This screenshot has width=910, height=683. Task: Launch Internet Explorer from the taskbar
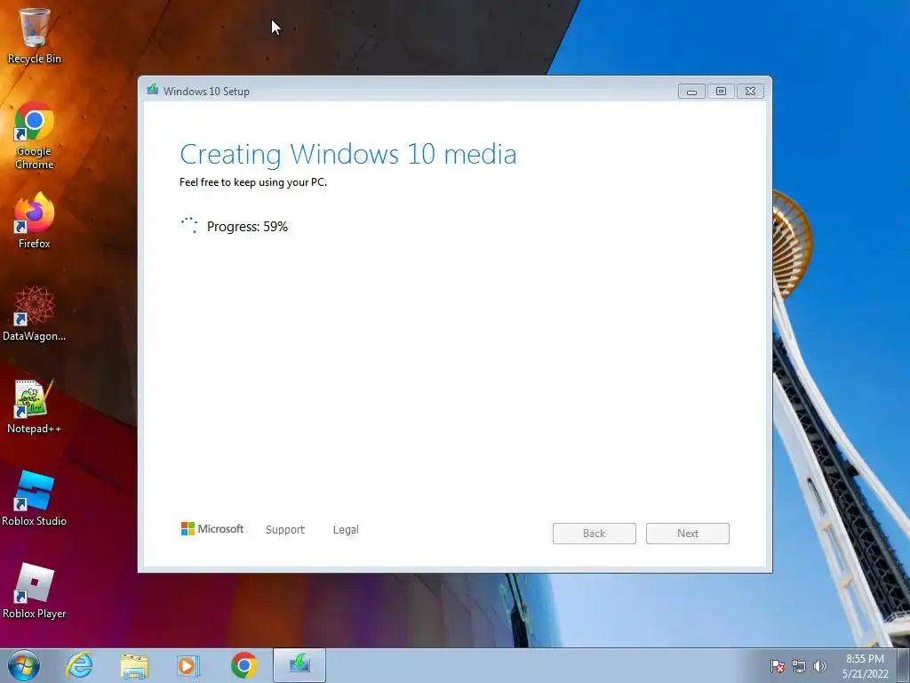[79, 665]
